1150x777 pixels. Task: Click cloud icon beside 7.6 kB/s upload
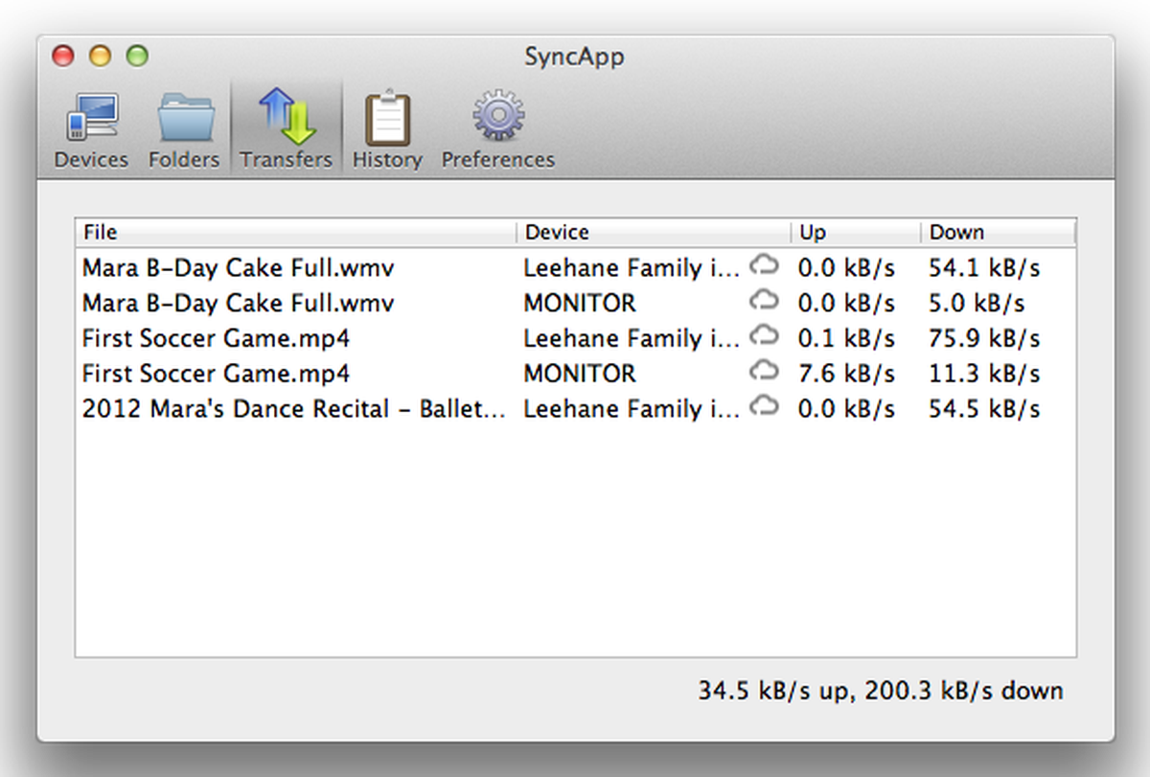coord(764,371)
